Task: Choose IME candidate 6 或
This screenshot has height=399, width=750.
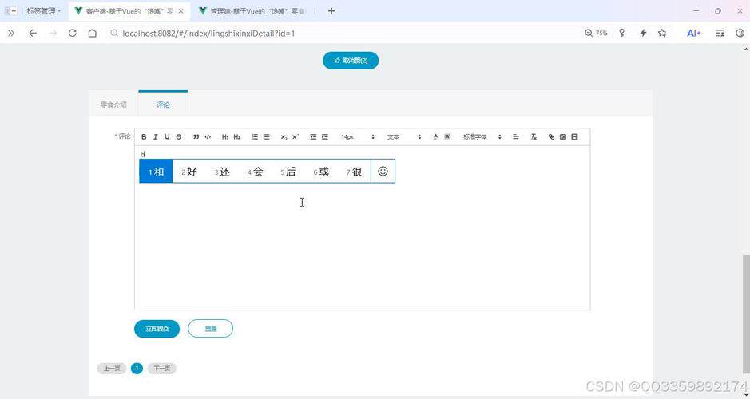Action: 321,172
